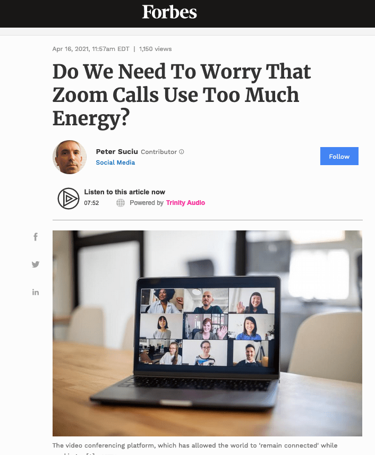Click the Contributor label
The width and height of the screenshot is (375, 455).
click(x=159, y=152)
